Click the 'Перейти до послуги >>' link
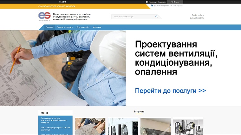Viewport: 241px width, 135px height. click(x=171, y=91)
